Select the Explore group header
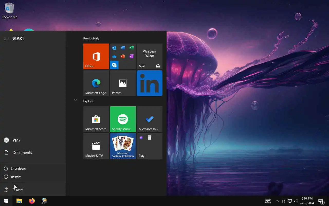The width and height of the screenshot is (329, 206). point(88,101)
